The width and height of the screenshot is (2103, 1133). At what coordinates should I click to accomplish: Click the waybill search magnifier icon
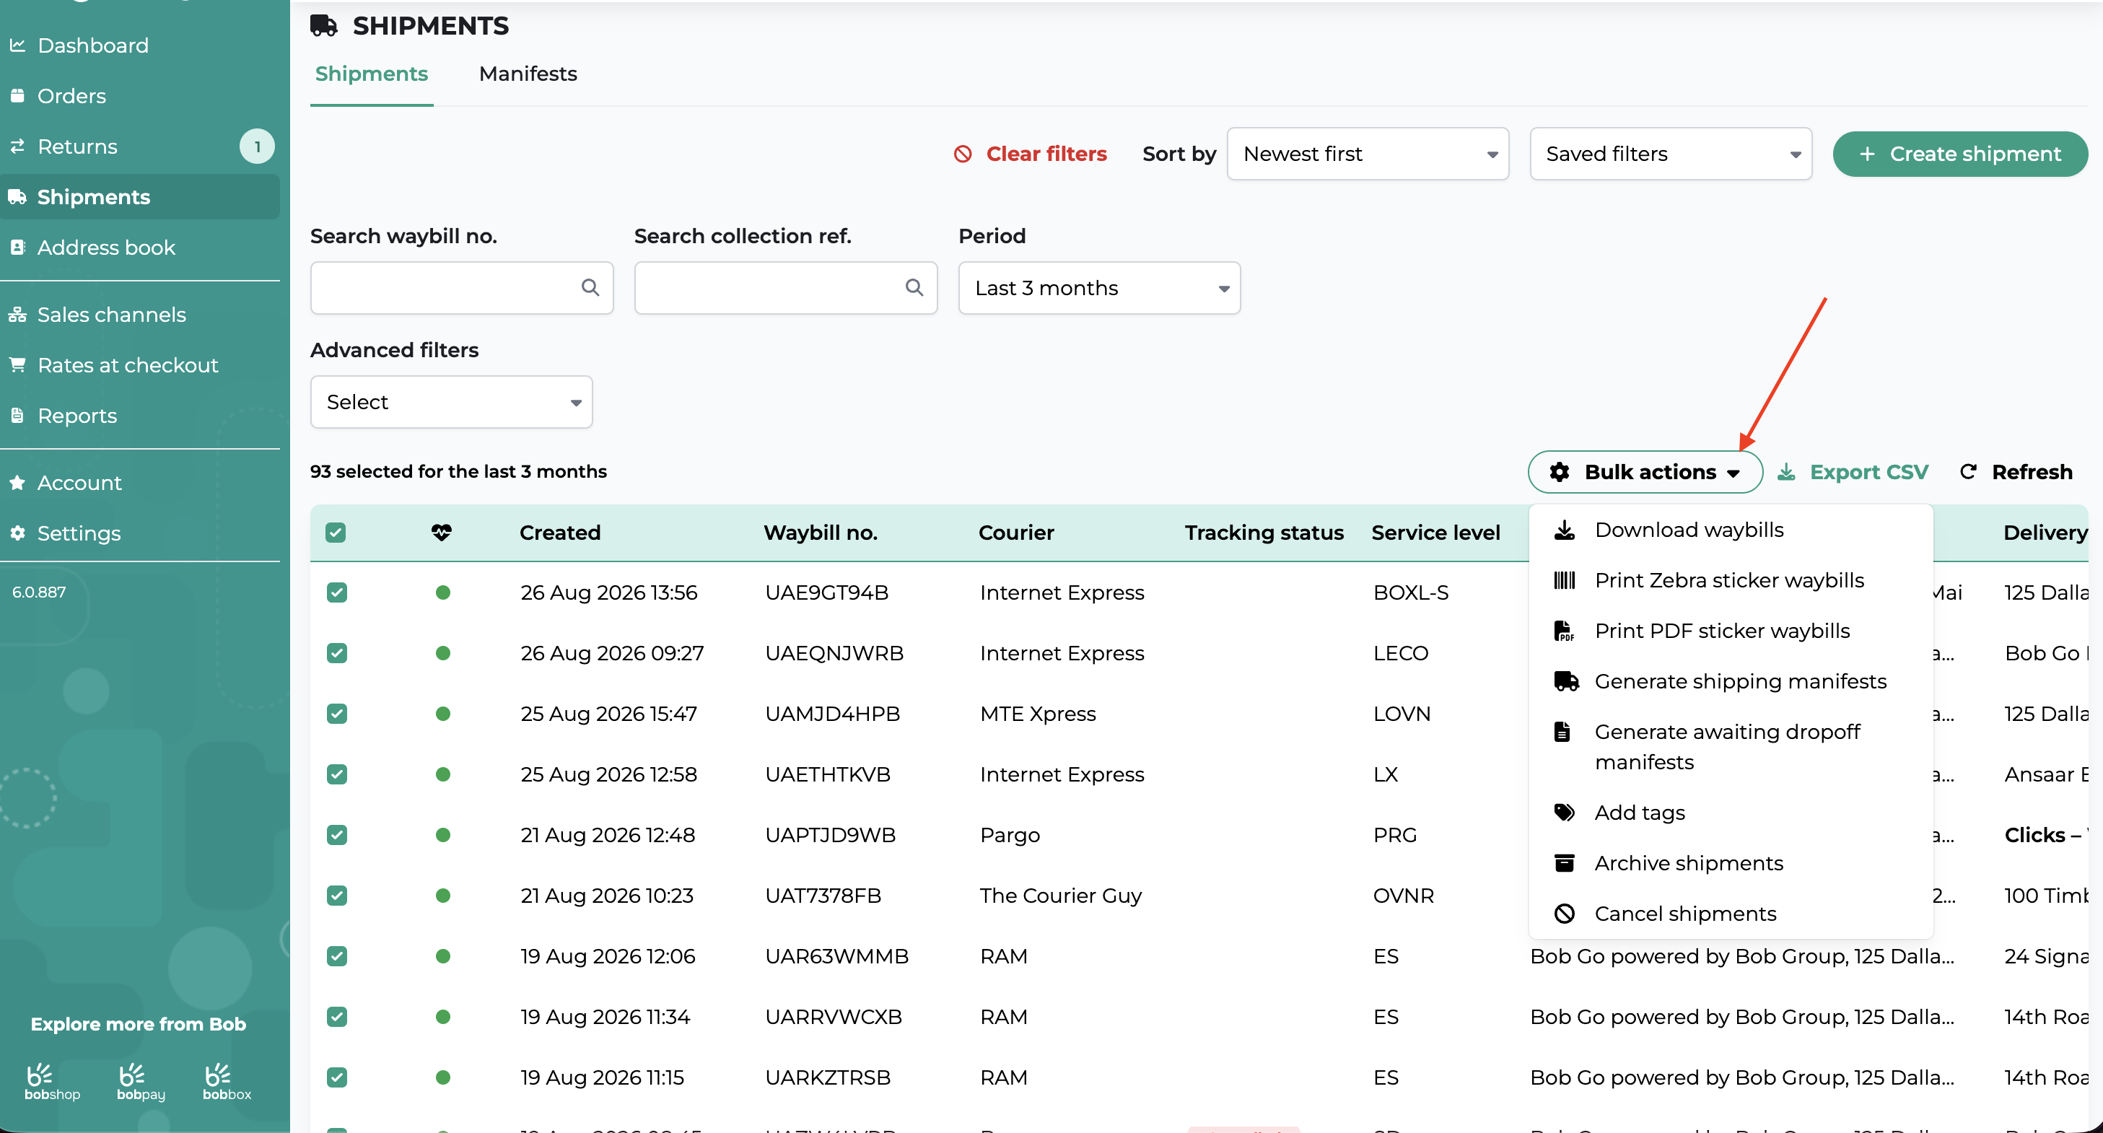point(590,287)
